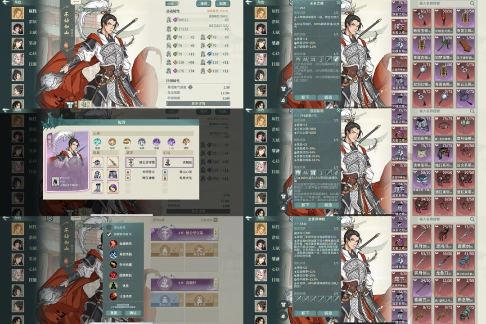486x324 pixels.
Task: Close the 双羽系带 tooltip
Action: point(338,111)
